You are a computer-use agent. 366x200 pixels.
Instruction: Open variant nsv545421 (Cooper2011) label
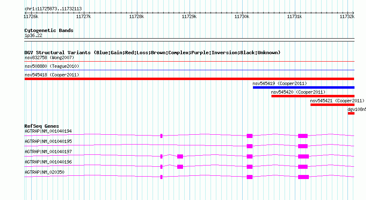[337, 101]
